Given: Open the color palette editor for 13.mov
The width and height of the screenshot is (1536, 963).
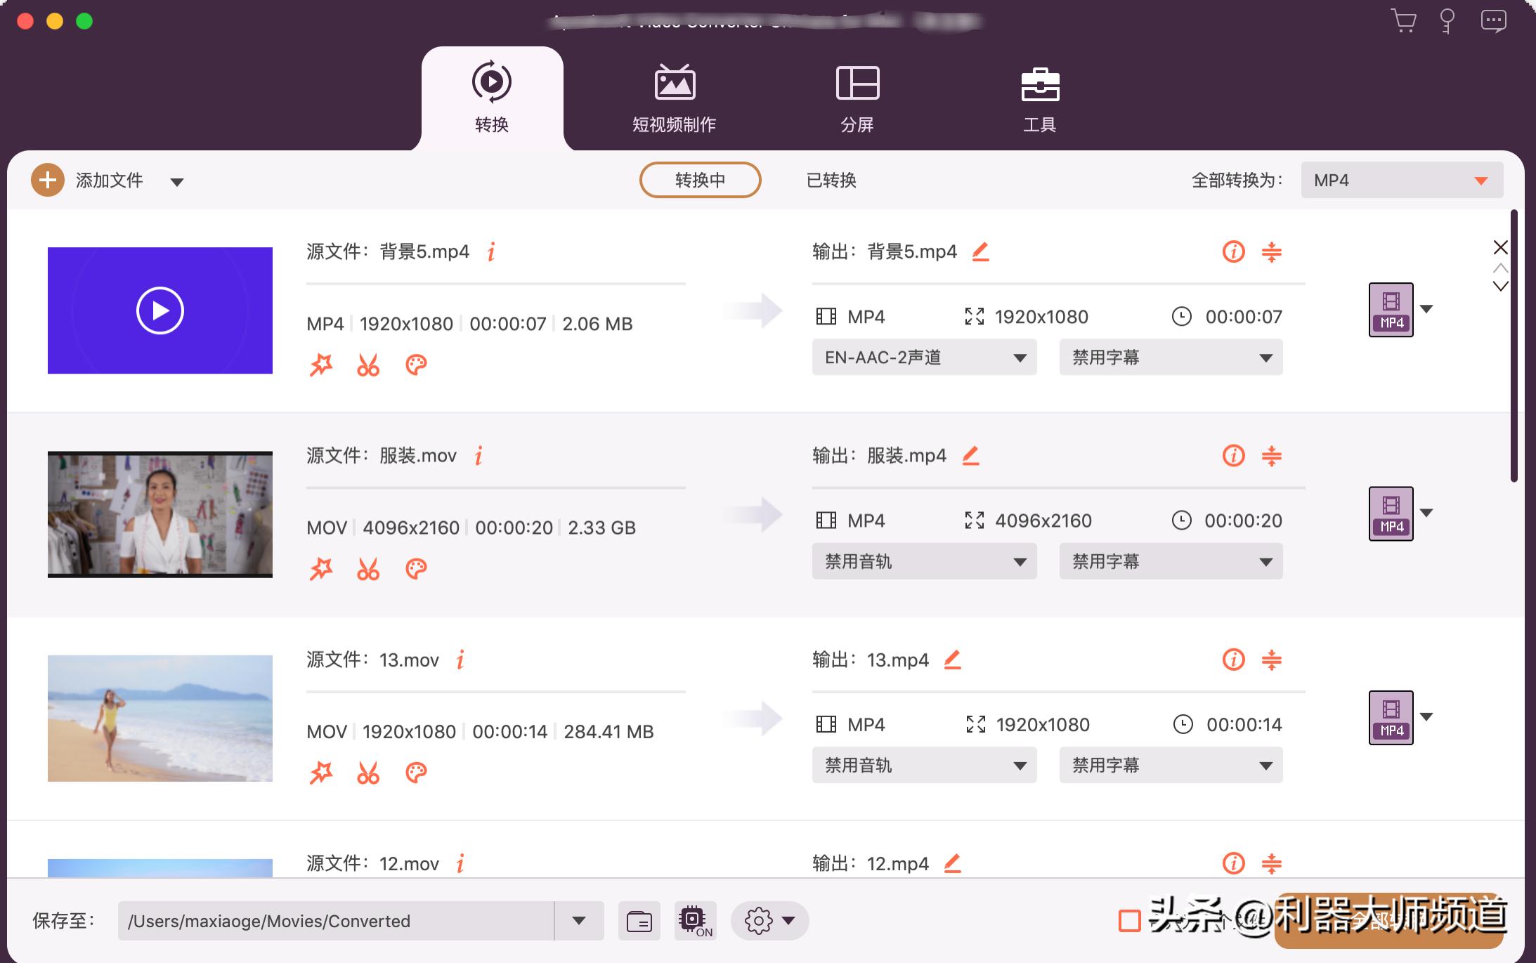Looking at the screenshot, I should coord(416,772).
